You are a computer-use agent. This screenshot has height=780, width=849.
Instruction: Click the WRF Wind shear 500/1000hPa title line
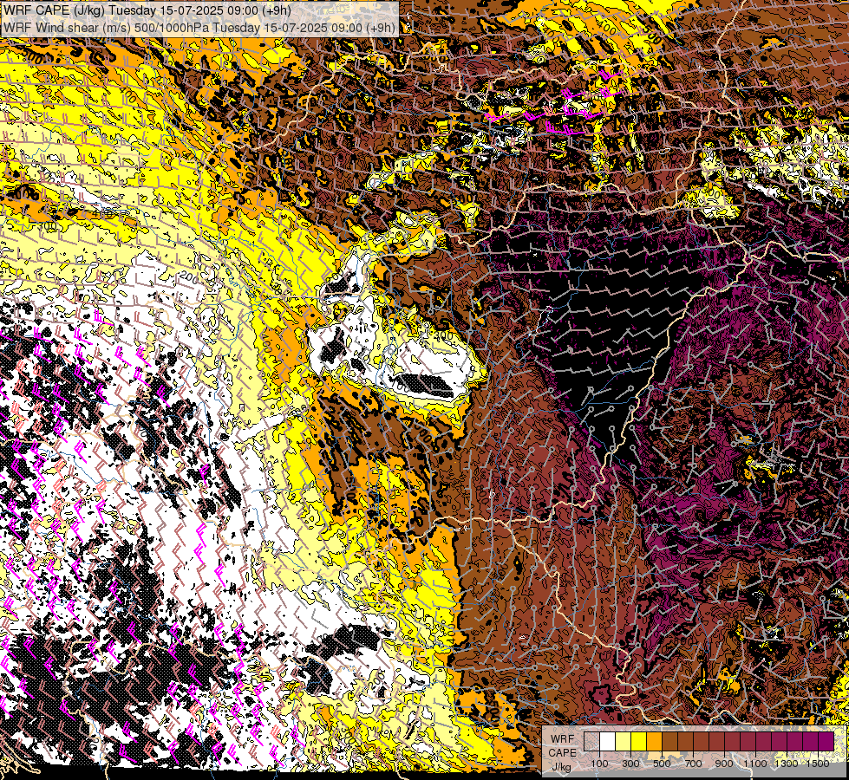click(199, 28)
